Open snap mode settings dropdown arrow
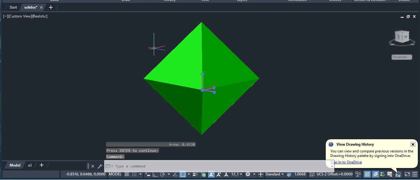Image resolution: width=420 pixels, height=180 pixels. 141,174
